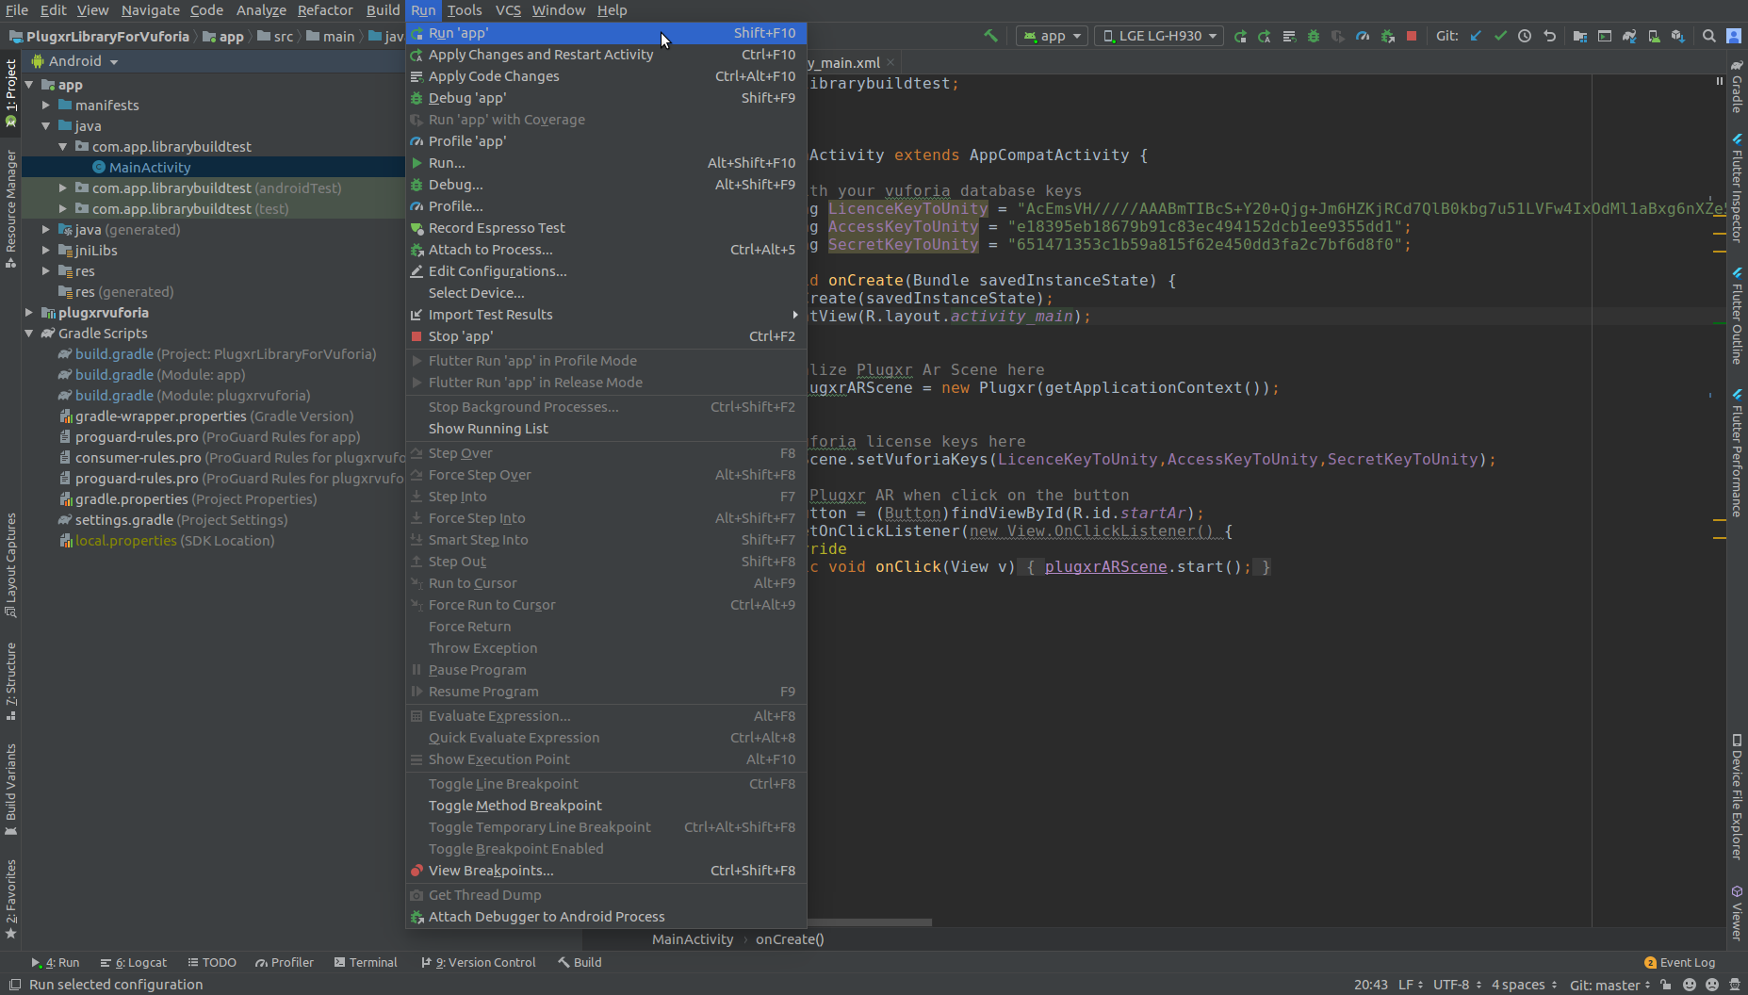This screenshot has width=1748, height=995.
Task: Click the Make Project hammer icon
Action: point(990,36)
